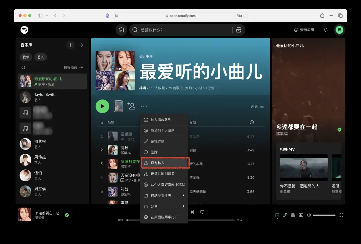Go to the Spotify home button
The width and height of the screenshot is (361, 244).
pyautogui.click(x=121, y=30)
